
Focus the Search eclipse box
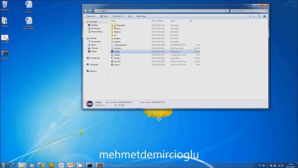click(x=249, y=11)
